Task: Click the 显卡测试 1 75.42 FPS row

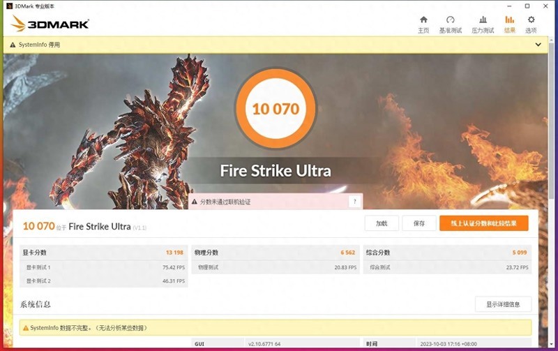Action: (103, 267)
